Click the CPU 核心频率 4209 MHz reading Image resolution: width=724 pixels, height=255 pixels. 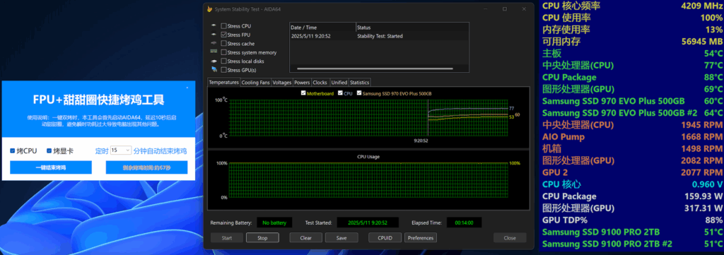(x=633, y=6)
